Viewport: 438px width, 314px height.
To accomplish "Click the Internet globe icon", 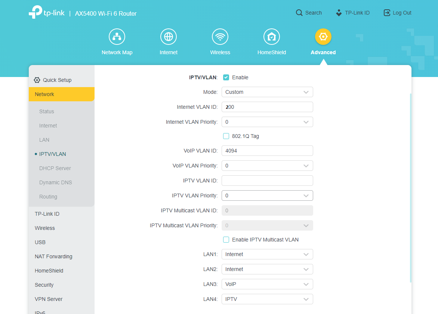I will coord(169,37).
